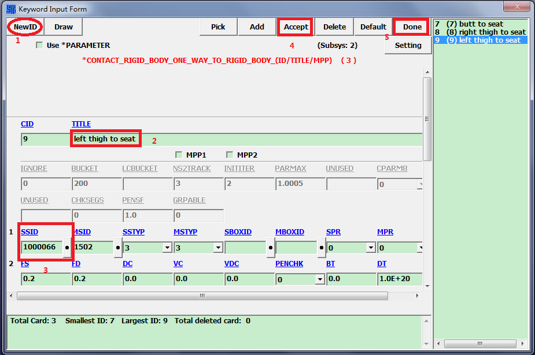The image size is (535, 355).
Task: Enable the Use *PARAMETER checkbox
Action: point(40,45)
